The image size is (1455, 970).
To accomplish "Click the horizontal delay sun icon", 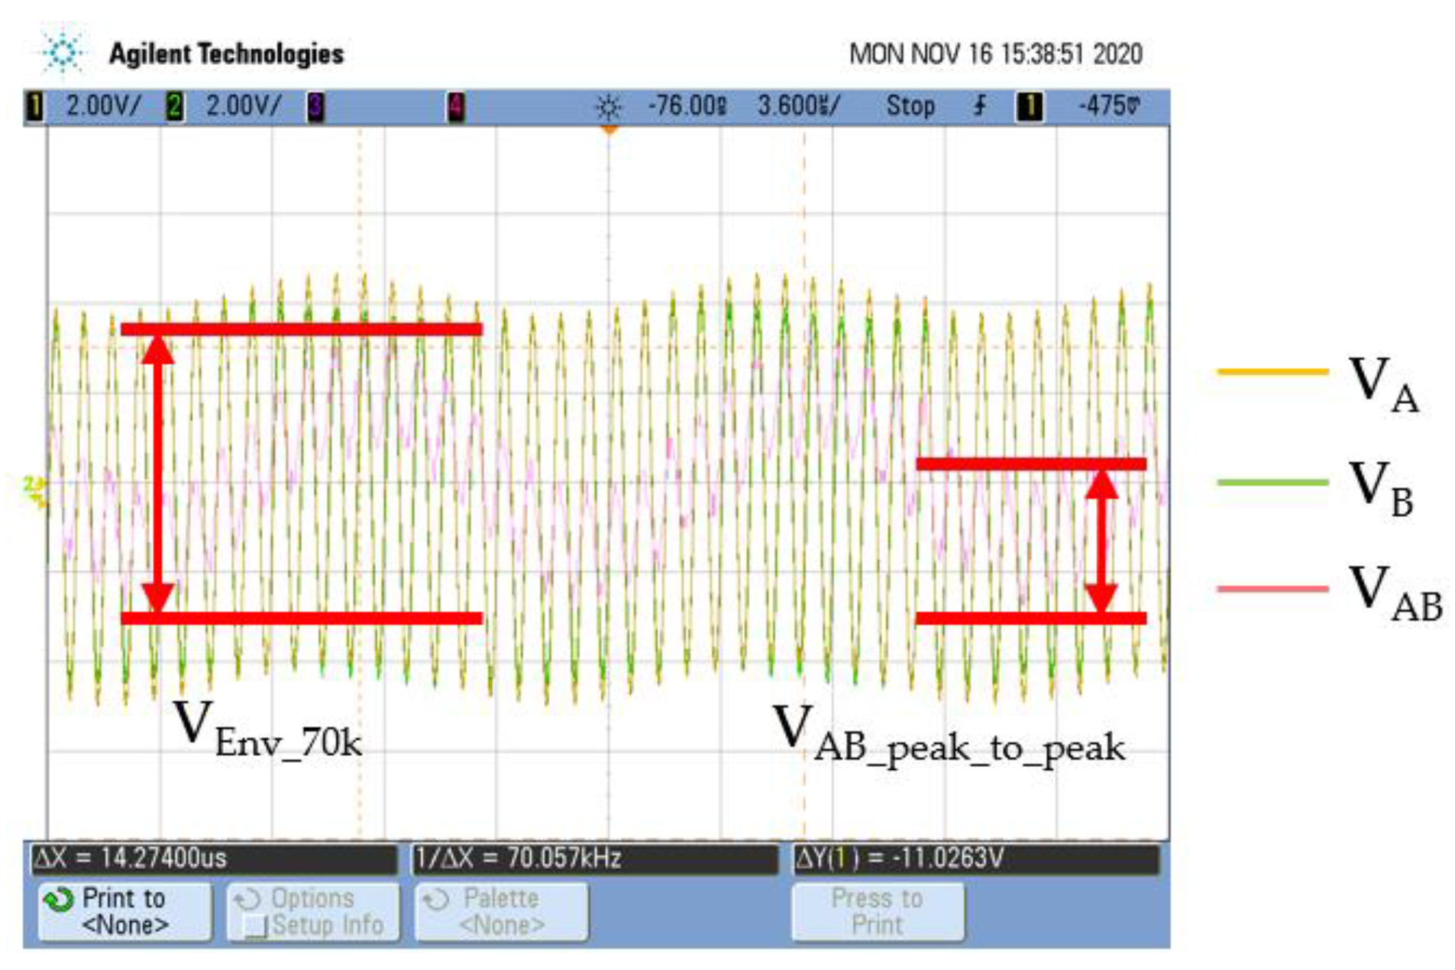I will point(608,107).
